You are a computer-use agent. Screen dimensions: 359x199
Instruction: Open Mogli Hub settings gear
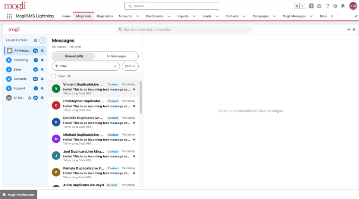[x=354, y=29]
